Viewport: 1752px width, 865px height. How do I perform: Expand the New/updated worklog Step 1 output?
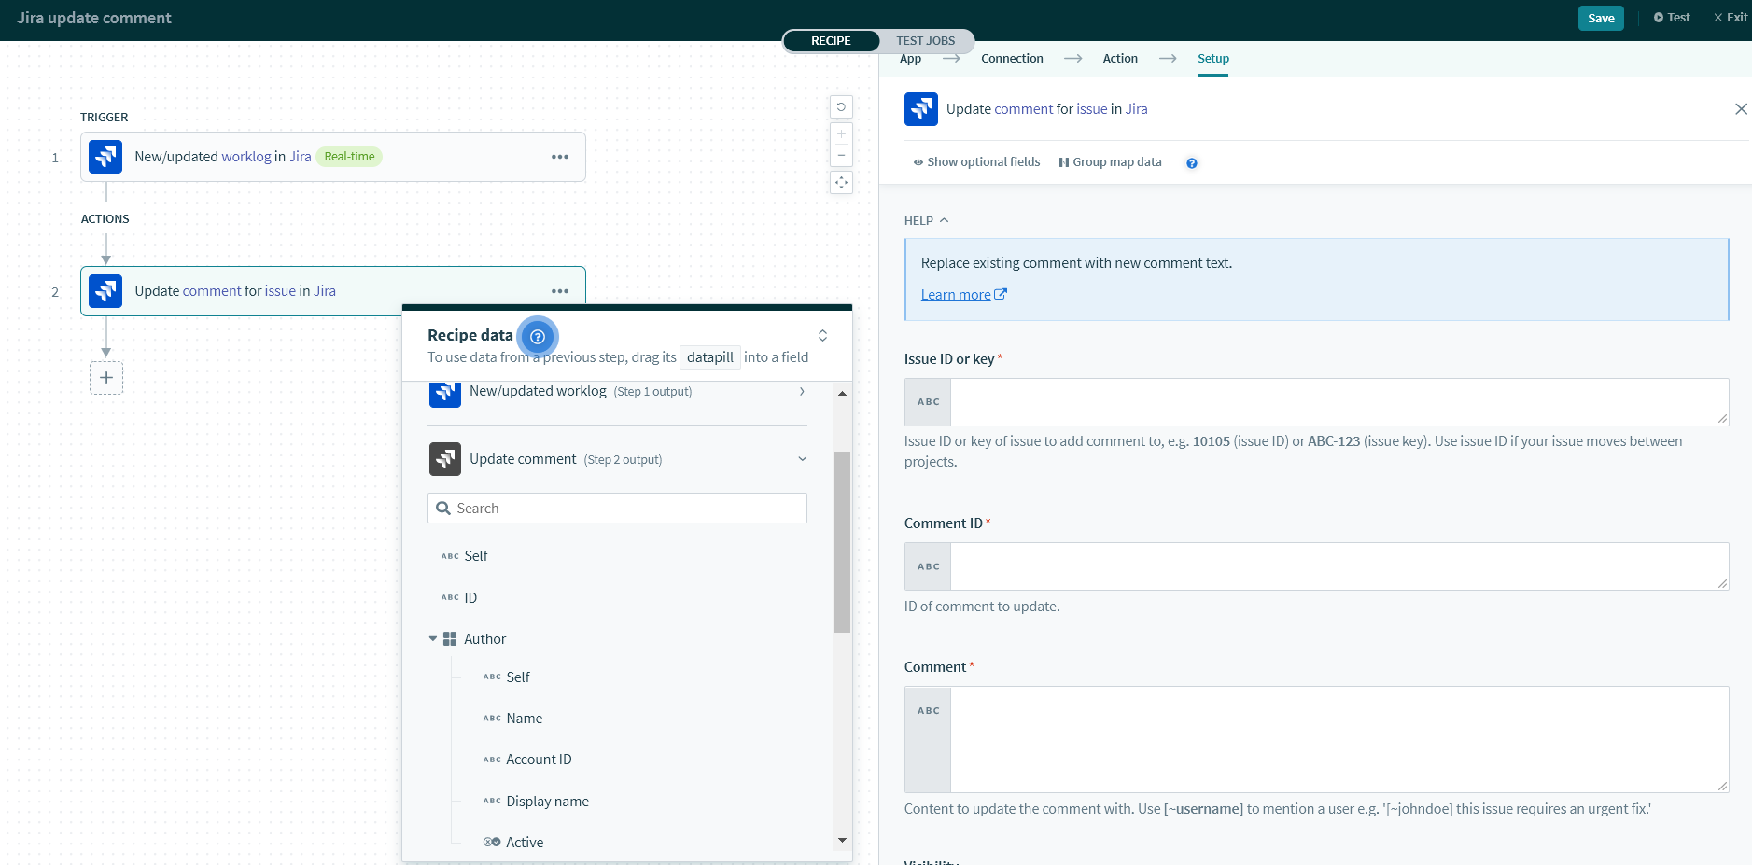[802, 392]
